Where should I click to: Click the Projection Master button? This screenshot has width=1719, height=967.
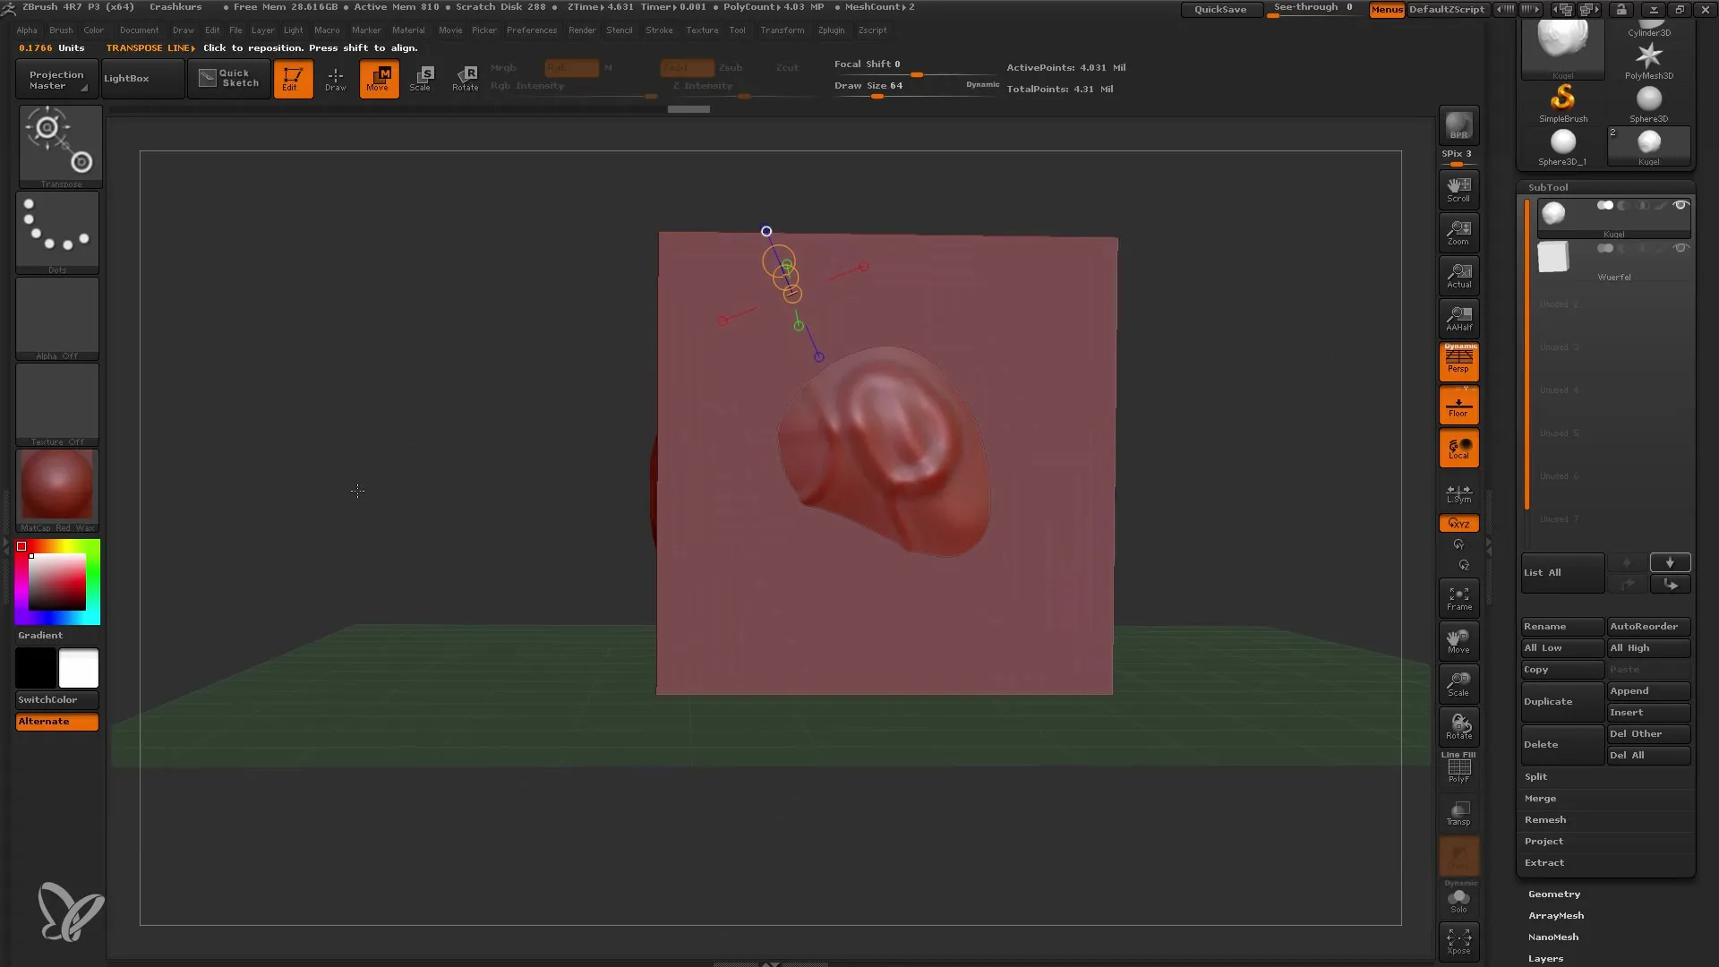click(56, 80)
